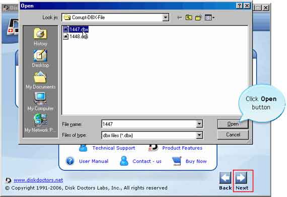Screen dimensions: 287x197
Task: Open the Product Features link
Action: 182,148
